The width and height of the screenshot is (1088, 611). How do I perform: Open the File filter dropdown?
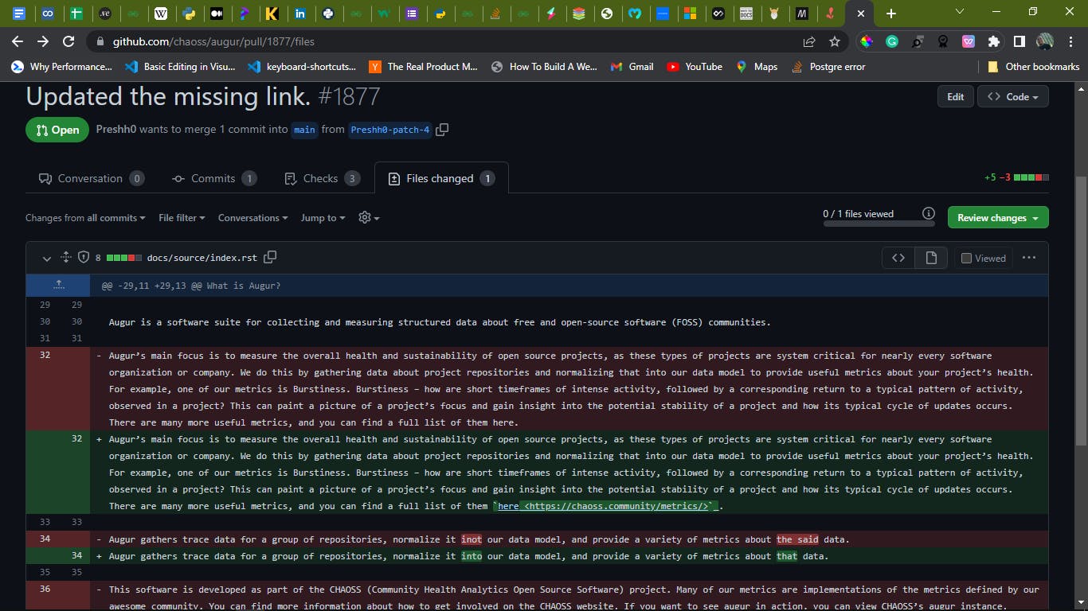coord(182,218)
